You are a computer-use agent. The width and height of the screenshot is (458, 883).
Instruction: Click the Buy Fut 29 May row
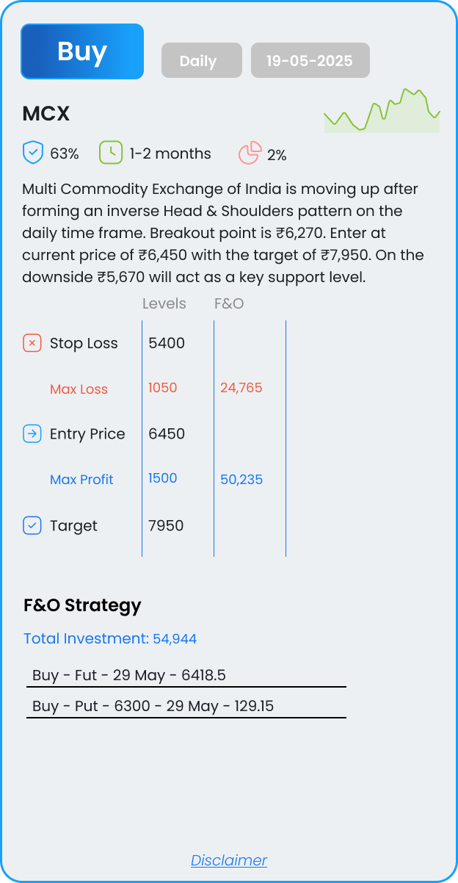pyautogui.click(x=186, y=676)
